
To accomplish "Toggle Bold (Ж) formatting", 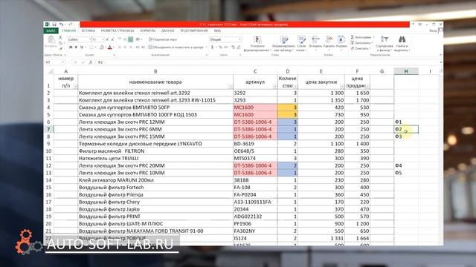I will tap(71, 47).
